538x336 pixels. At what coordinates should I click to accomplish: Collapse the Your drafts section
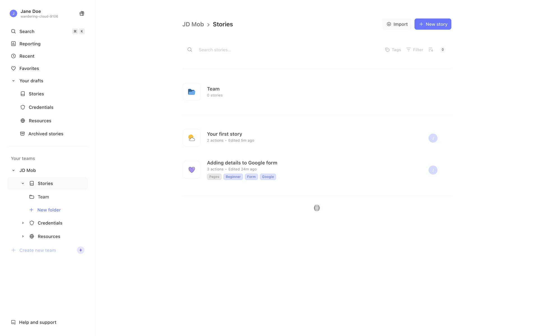pyautogui.click(x=13, y=81)
